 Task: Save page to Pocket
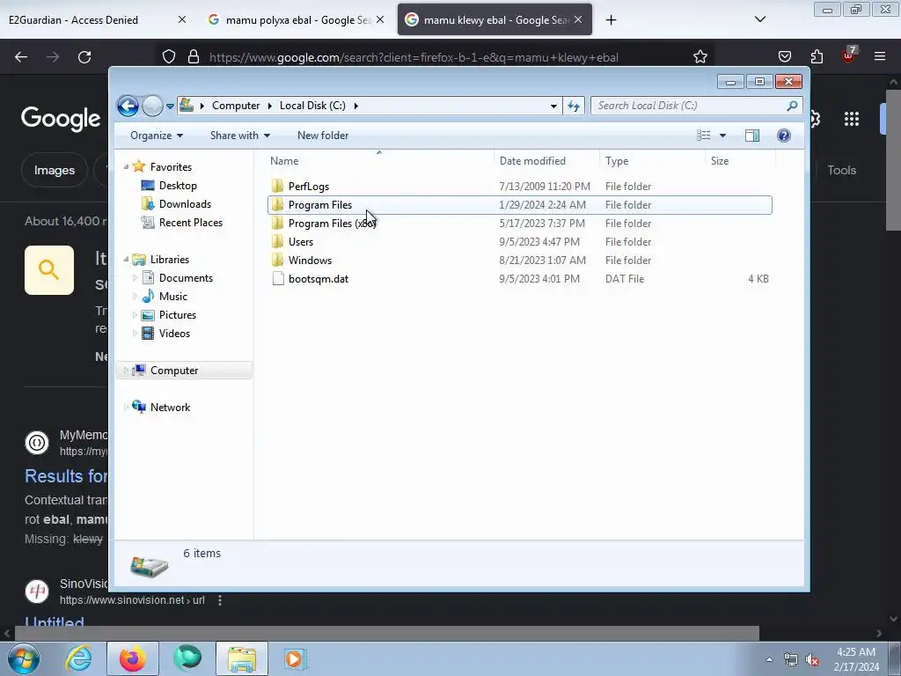pyautogui.click(x=785, y=57)
